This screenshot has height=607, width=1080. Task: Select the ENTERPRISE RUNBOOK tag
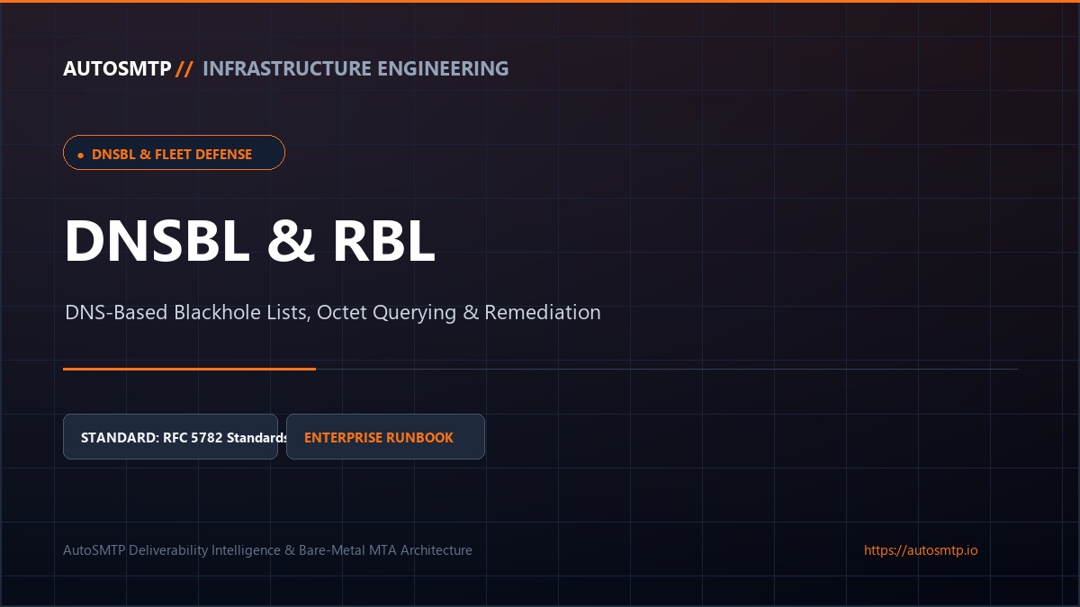pos(385,437)
